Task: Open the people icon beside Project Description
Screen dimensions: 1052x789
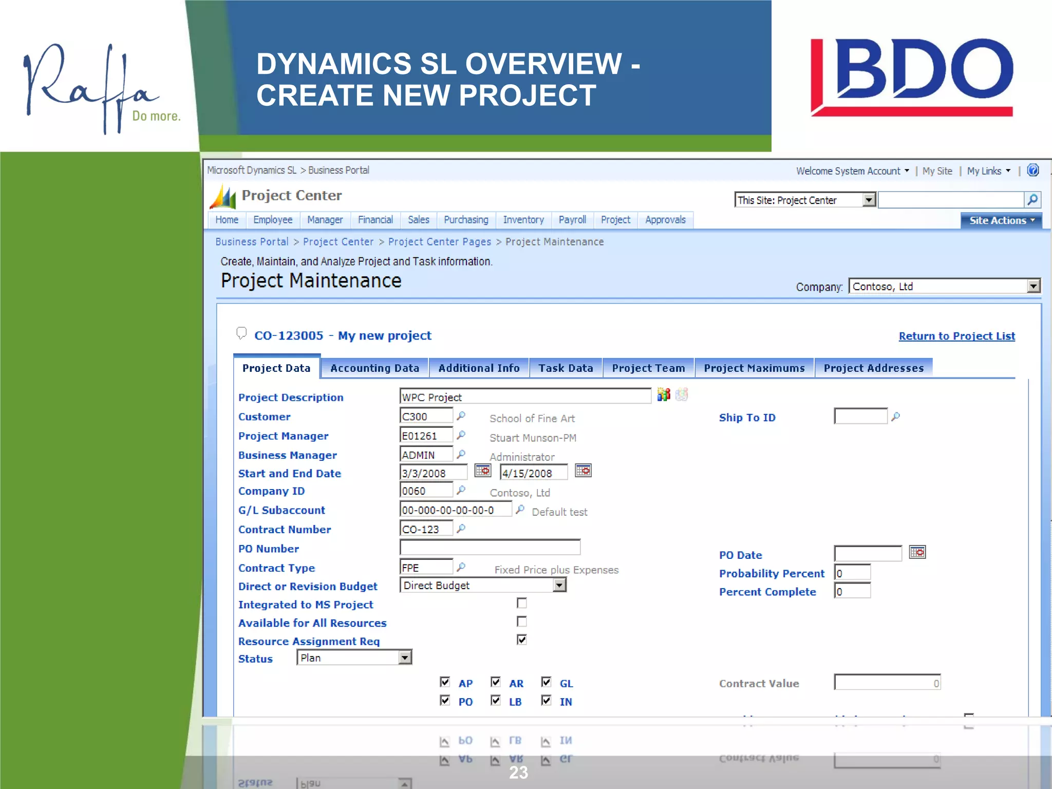Action: (664, 394)
